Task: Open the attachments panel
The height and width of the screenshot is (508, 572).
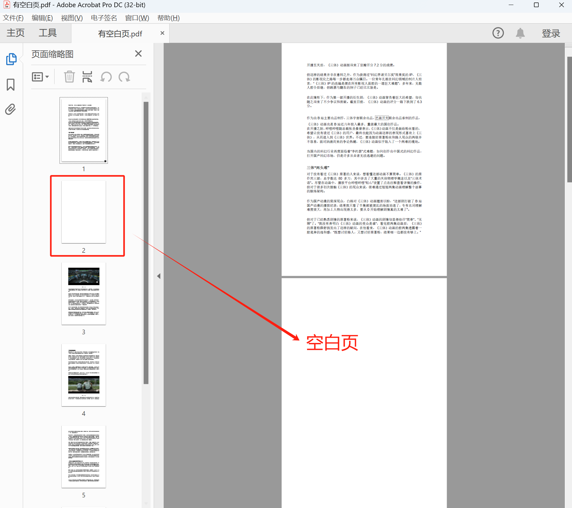Action: point(10,109)
